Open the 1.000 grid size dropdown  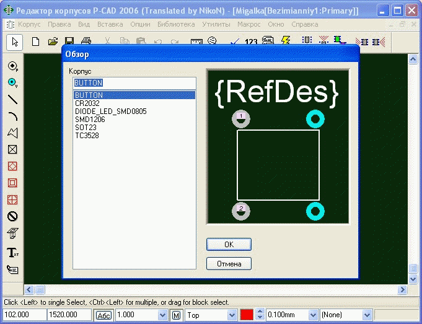162,315
